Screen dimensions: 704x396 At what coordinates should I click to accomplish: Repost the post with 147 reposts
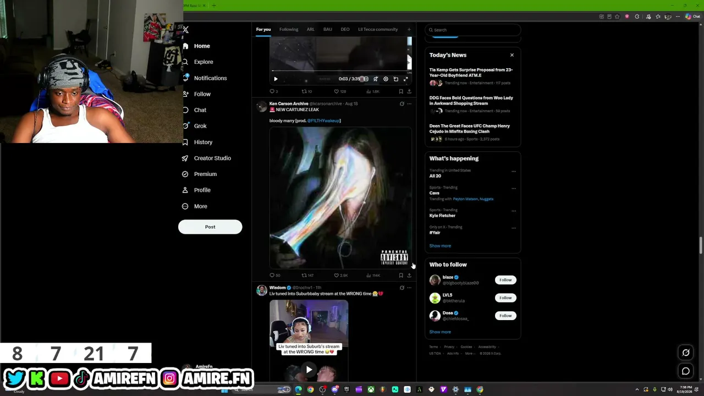(x=307, y=275)
